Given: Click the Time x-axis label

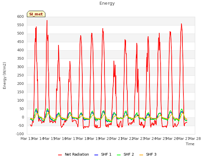Looking at the screenshot, I should pyautogui.click(x=190, y=144).
